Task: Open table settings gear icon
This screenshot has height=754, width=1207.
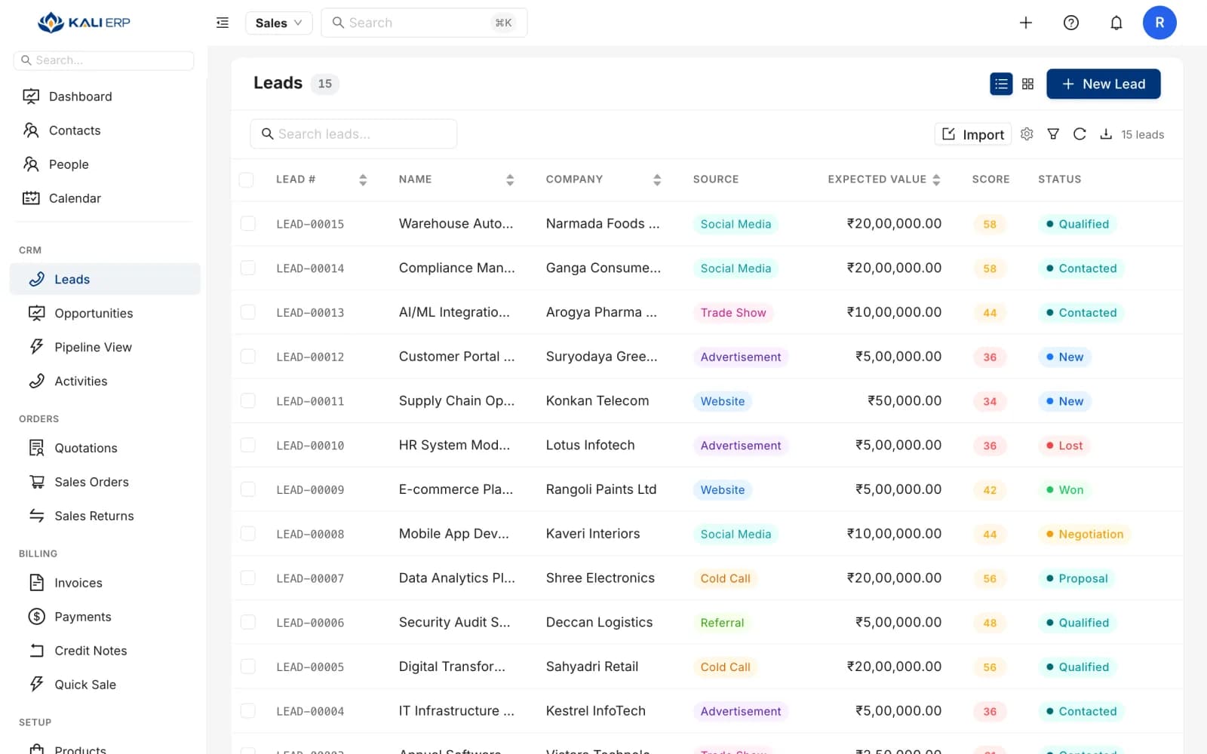Action: pyautogui.click(x=1027, y=134)
